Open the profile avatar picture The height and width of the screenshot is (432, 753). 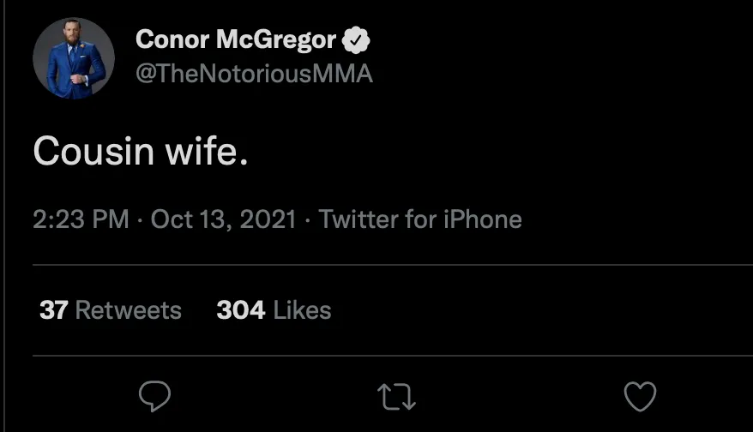(74, 57)
